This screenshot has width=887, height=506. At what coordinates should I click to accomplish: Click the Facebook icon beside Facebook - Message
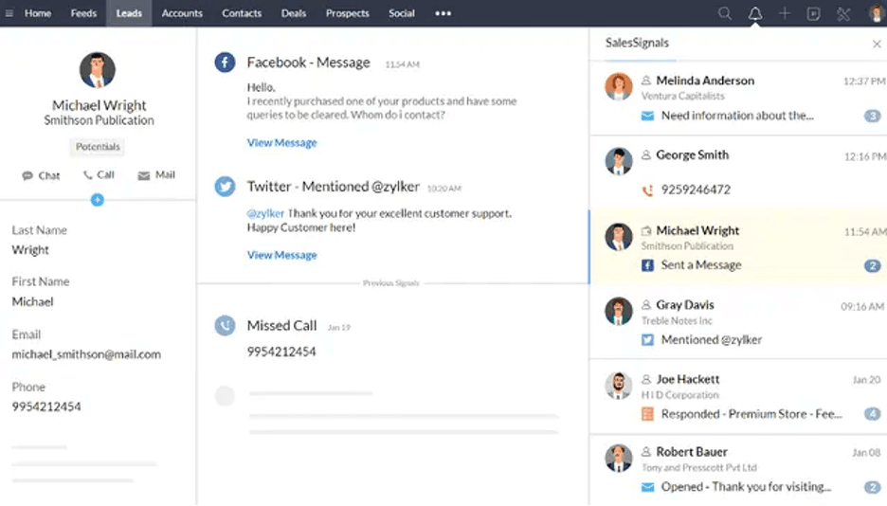(x=225, y=63)
